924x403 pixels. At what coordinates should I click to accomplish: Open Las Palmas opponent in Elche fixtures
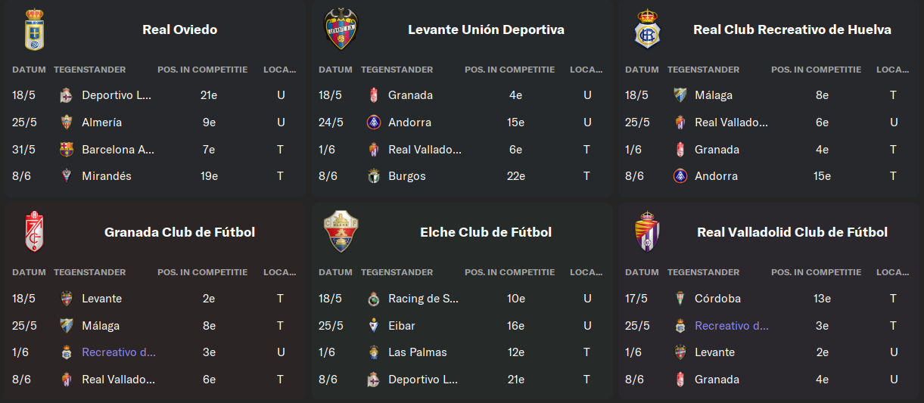pyautogui.click(x=418, y=352)
